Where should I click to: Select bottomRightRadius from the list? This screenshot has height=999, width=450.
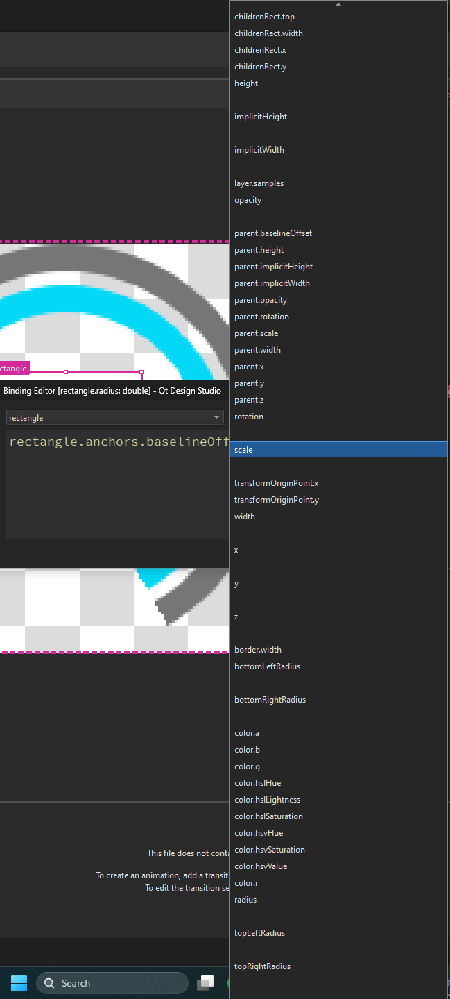tap(270, 700)
